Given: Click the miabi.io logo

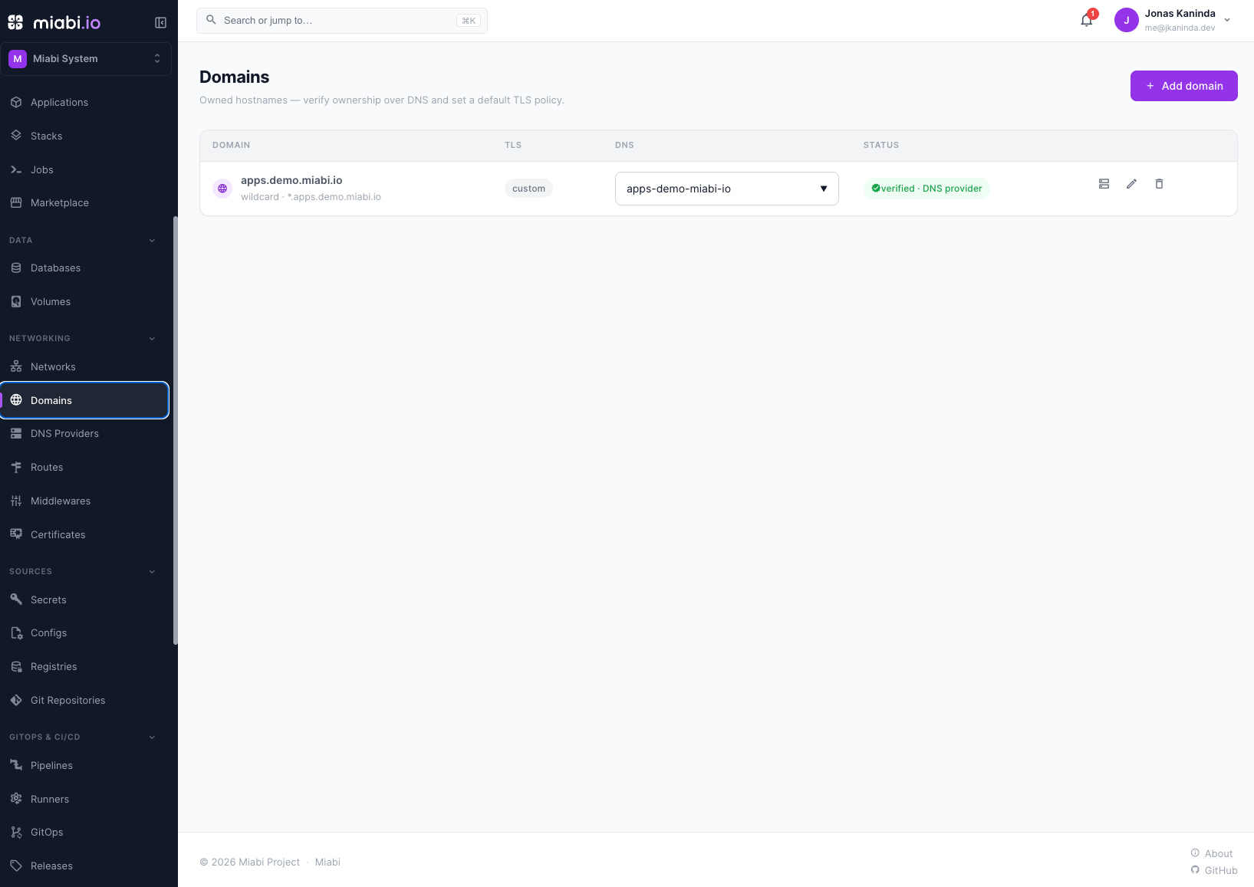Looking at the screenshot, I should point(54,22).
